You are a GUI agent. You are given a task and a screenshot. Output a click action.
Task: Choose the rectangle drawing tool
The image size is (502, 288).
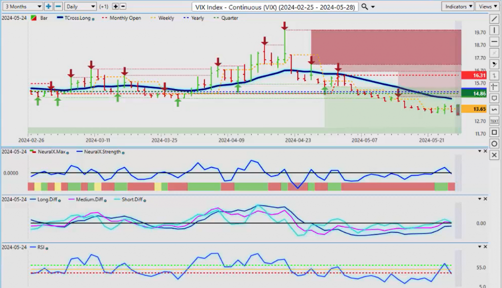click(x=494, y=132)
